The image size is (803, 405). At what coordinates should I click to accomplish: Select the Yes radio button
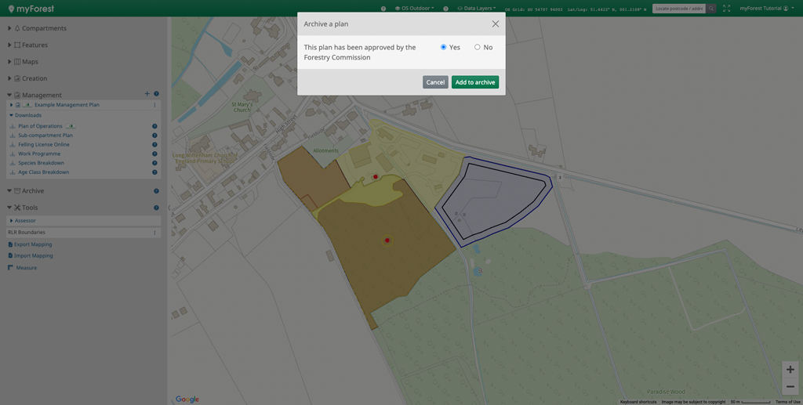coord(444,48)
